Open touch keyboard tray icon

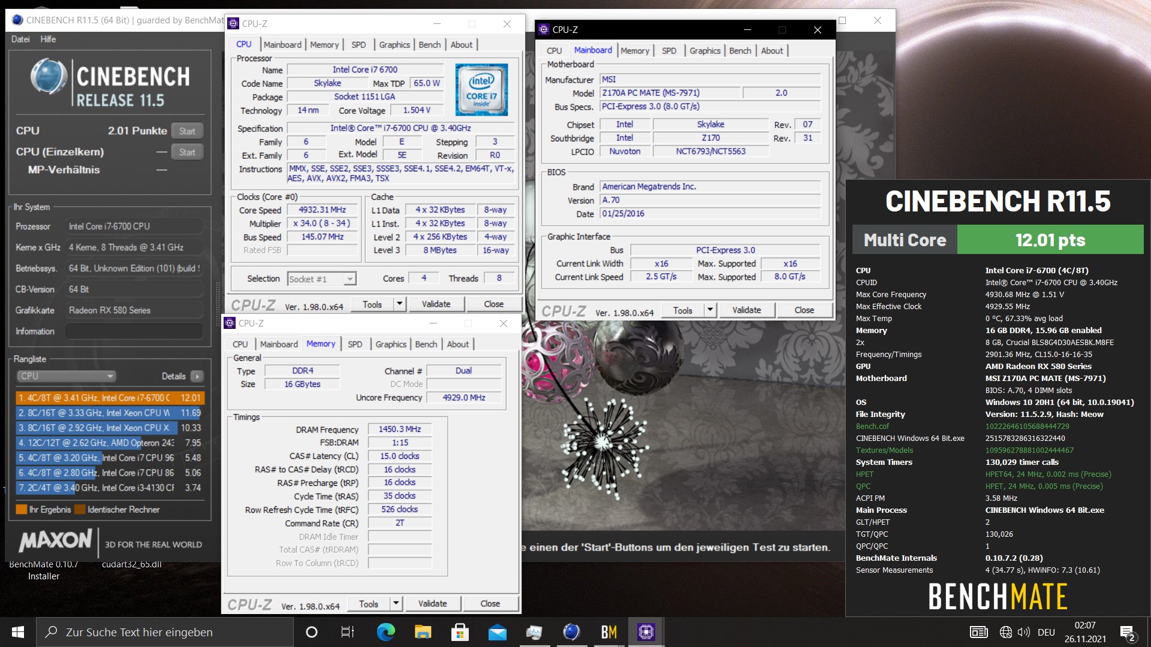pos(978,632)
